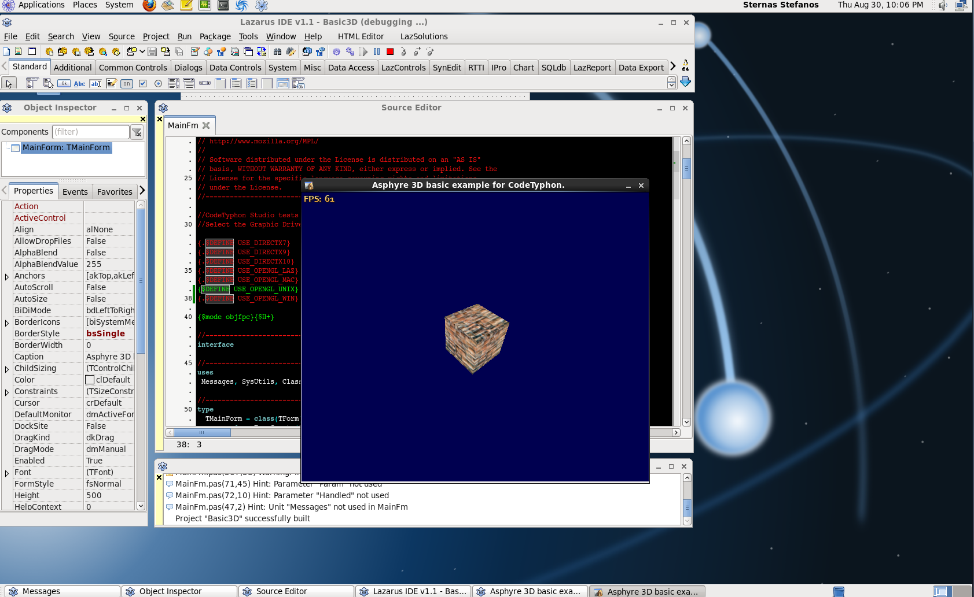Click source editor horizontal scrollbar thumb
Image resolution: width=974 pixels, height=597 pixels.
pyautogui.click(x=202, y=432)
